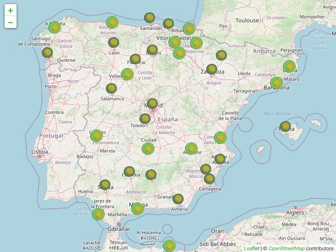The height and width of the screenshot is (252, 336).
Task: Click the zoom out minus button
Action: [x=11, y=22]
